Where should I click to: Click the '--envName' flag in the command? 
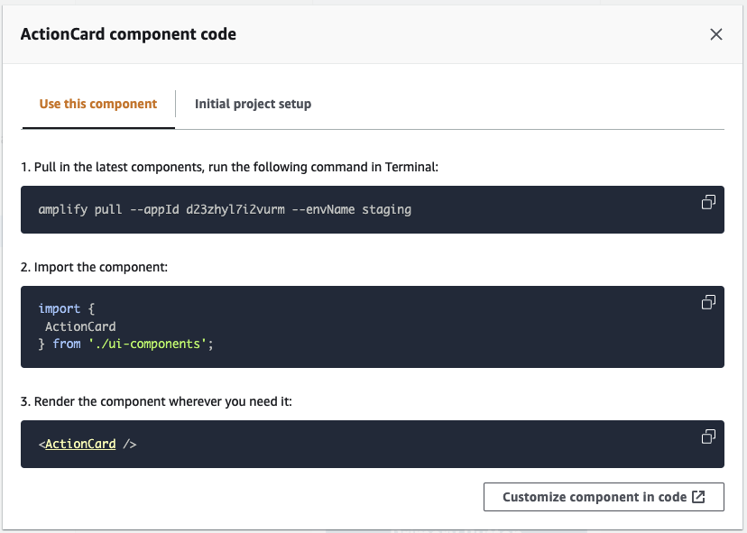[x=323, y=209]
